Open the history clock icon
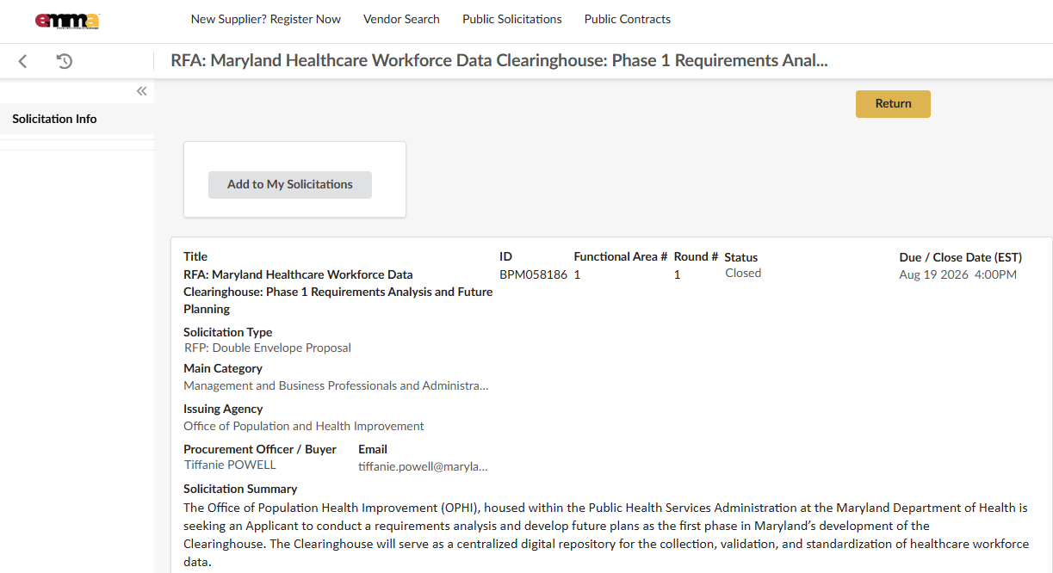Screen dimensions: 1053x573 65,61
